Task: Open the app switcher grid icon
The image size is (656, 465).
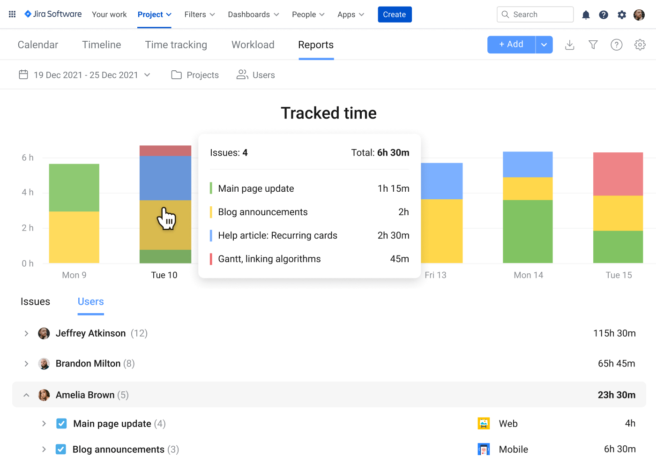Action: pos(12,15)
